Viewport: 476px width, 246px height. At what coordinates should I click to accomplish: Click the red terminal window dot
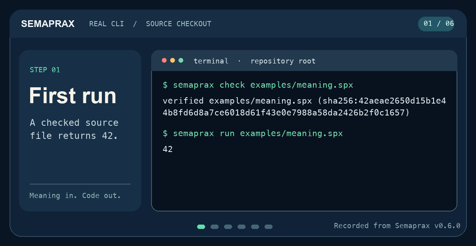pyautogui.click(x=164, y=60)
